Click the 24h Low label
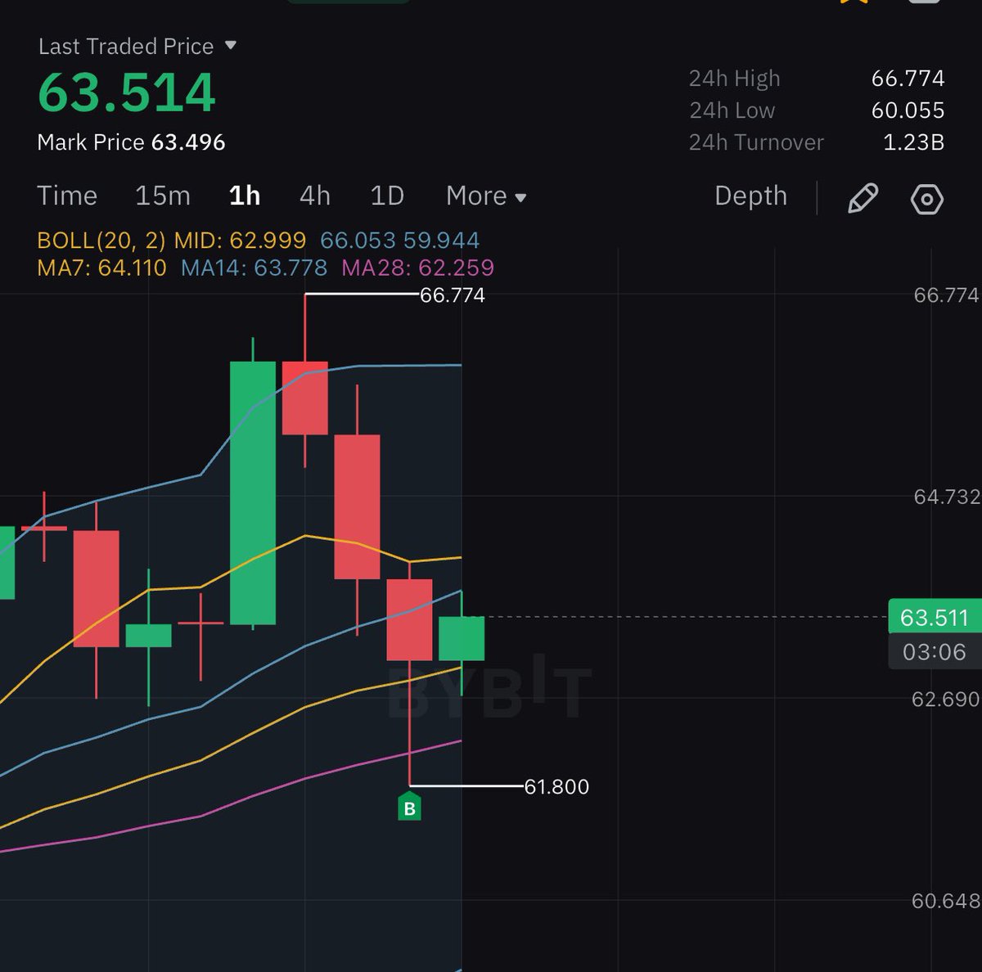This screenshot has width=982, height=972. tap(732, 110)
